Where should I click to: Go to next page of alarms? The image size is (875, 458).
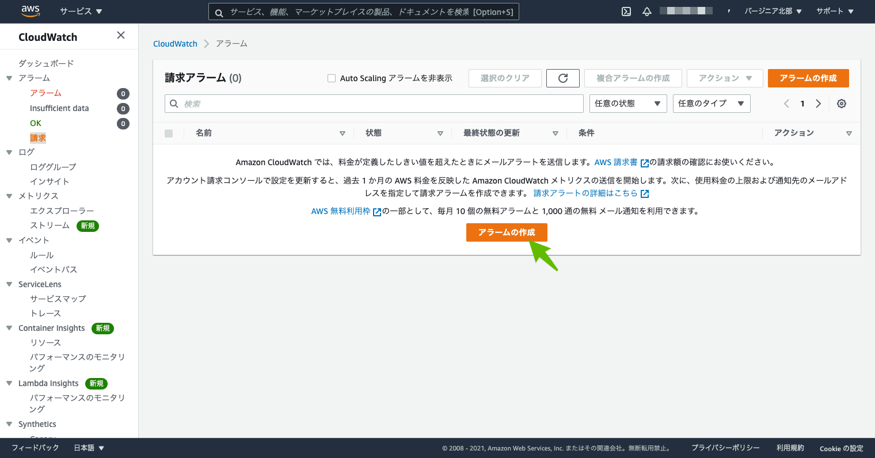click(x=819, y=104)
